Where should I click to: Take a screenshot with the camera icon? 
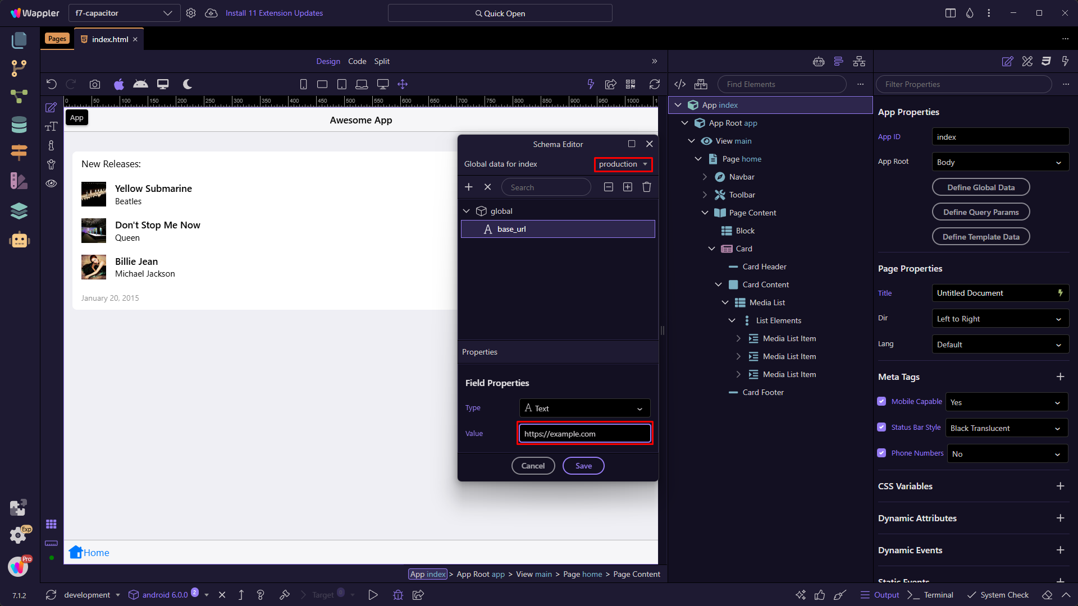point(95,84)
